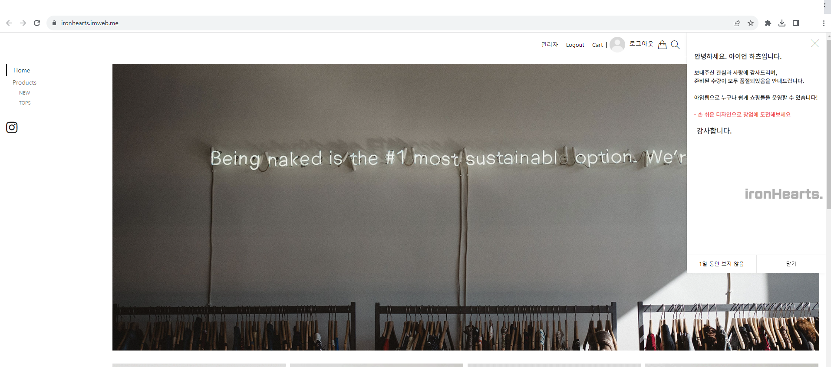Click the user profile avatar icon

click(617, 45)
